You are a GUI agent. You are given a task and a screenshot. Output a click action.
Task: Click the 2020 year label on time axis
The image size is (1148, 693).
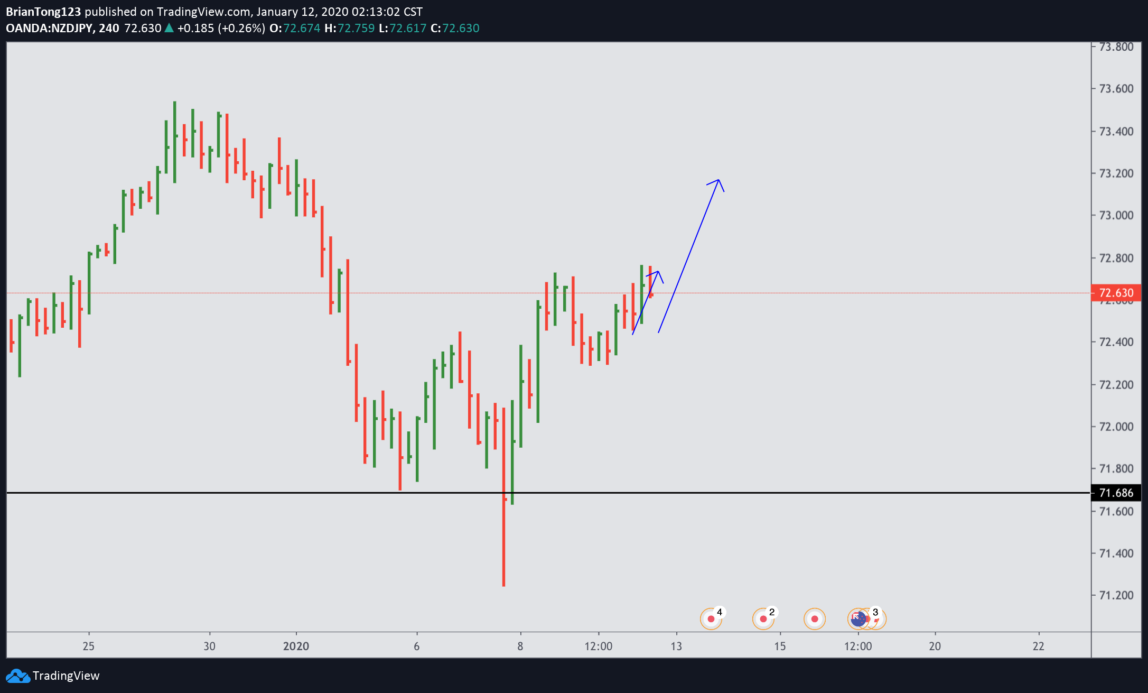(296, 646)
